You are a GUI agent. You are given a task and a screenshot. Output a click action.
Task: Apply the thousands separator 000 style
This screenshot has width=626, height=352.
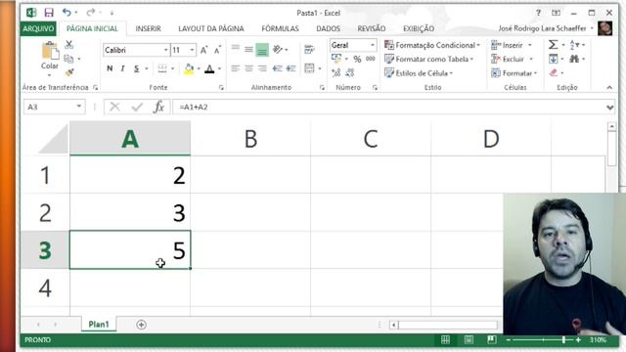click(x=371, y=59)
